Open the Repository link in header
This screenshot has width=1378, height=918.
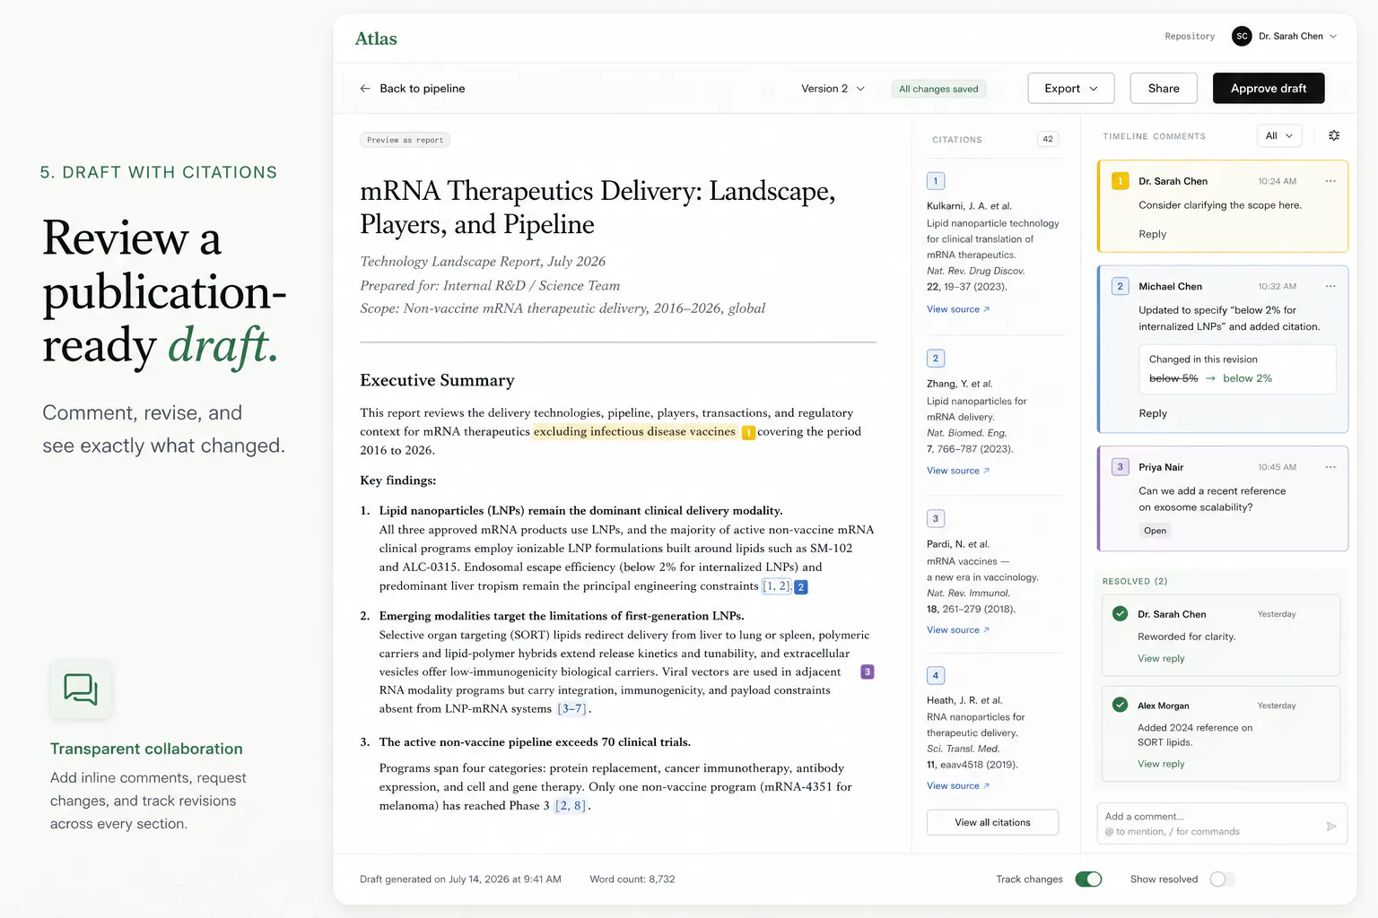[1190, 37]
